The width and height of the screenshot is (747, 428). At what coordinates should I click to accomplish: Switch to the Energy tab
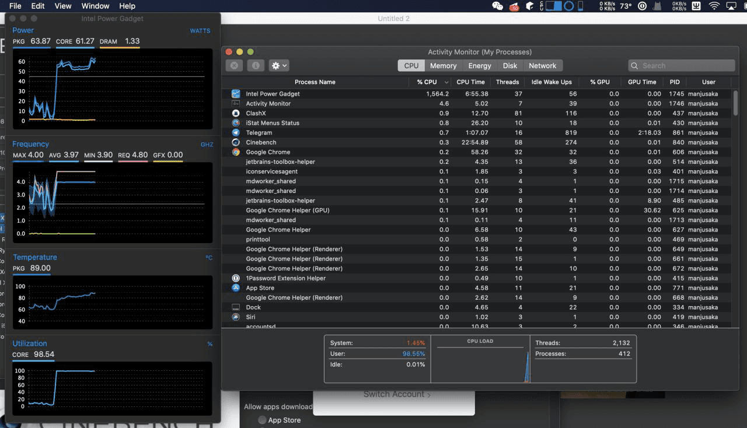tap(480, 66)
